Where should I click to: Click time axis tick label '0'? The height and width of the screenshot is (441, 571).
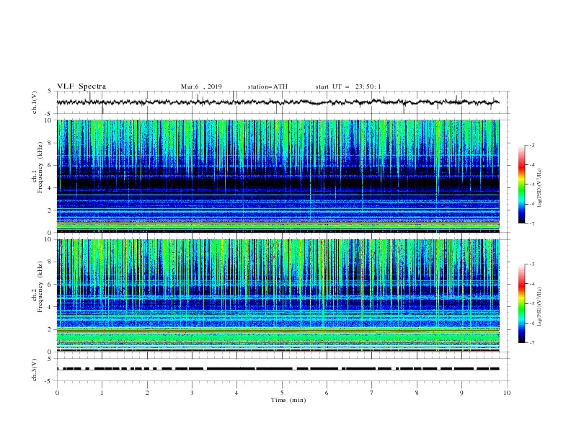tap(57, 393)
